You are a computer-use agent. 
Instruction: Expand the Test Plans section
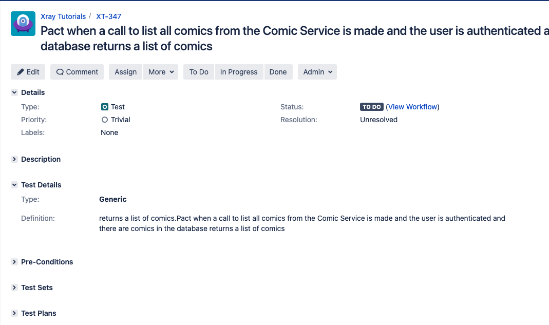click(14, 313)
